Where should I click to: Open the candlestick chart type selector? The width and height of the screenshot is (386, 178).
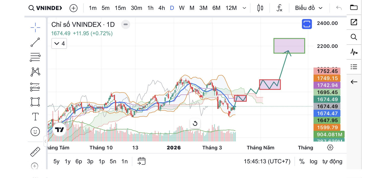[260, 8]
